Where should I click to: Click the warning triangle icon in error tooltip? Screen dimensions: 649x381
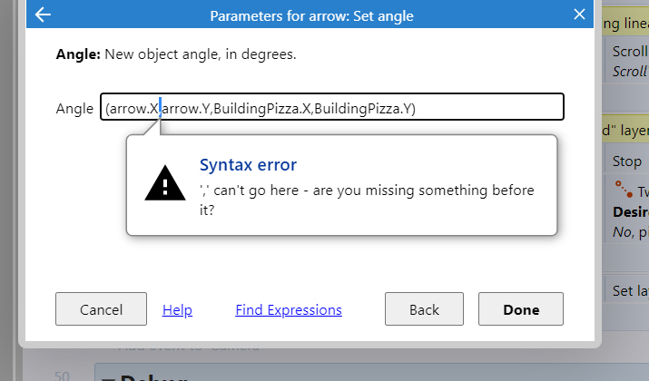click(x=164, y=183)
